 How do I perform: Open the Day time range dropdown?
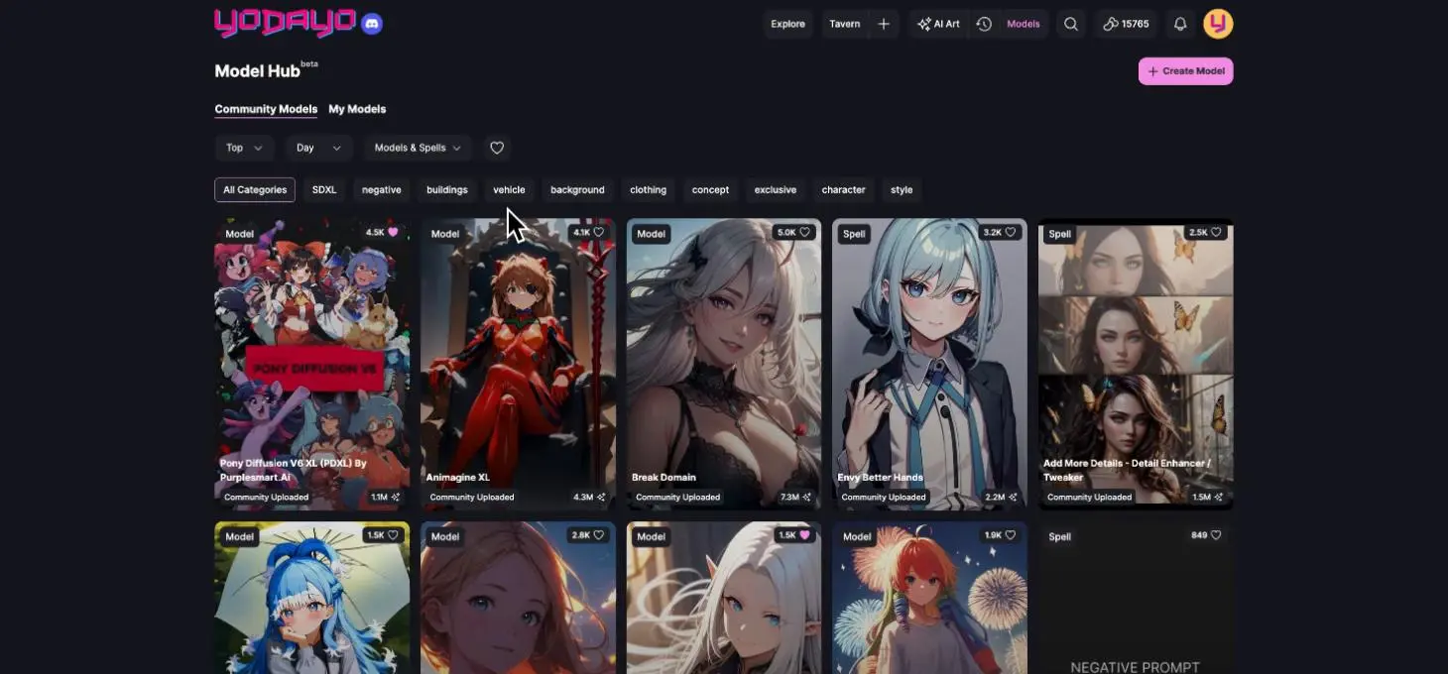tap(319, 148)
